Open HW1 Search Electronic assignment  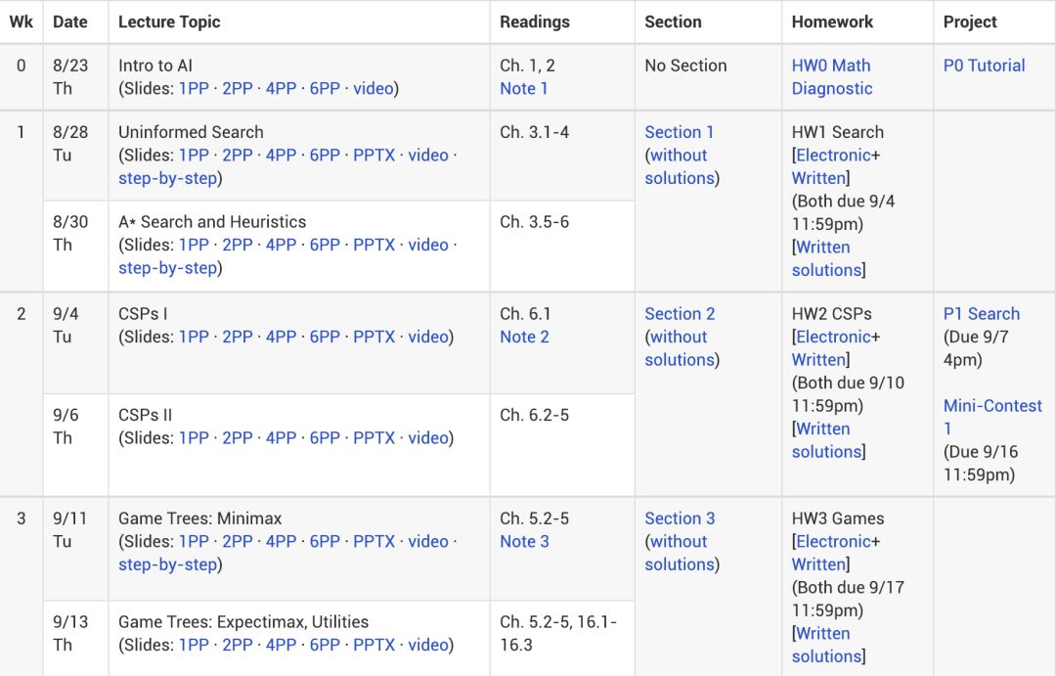833,155
